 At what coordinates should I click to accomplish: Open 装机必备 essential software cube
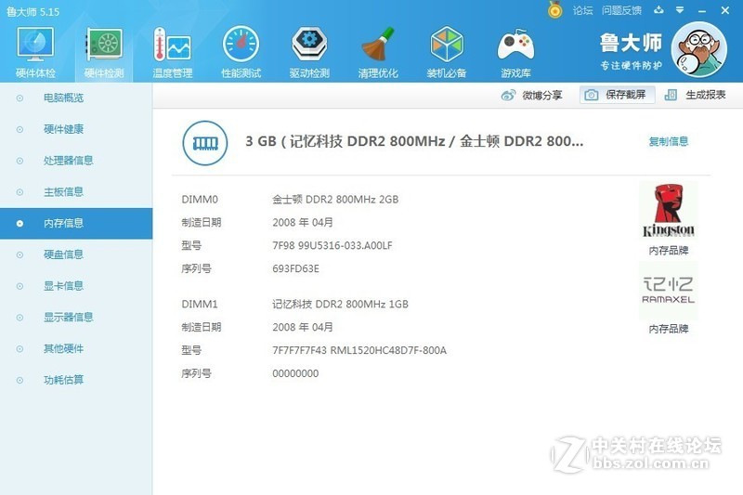coord(447,52)
